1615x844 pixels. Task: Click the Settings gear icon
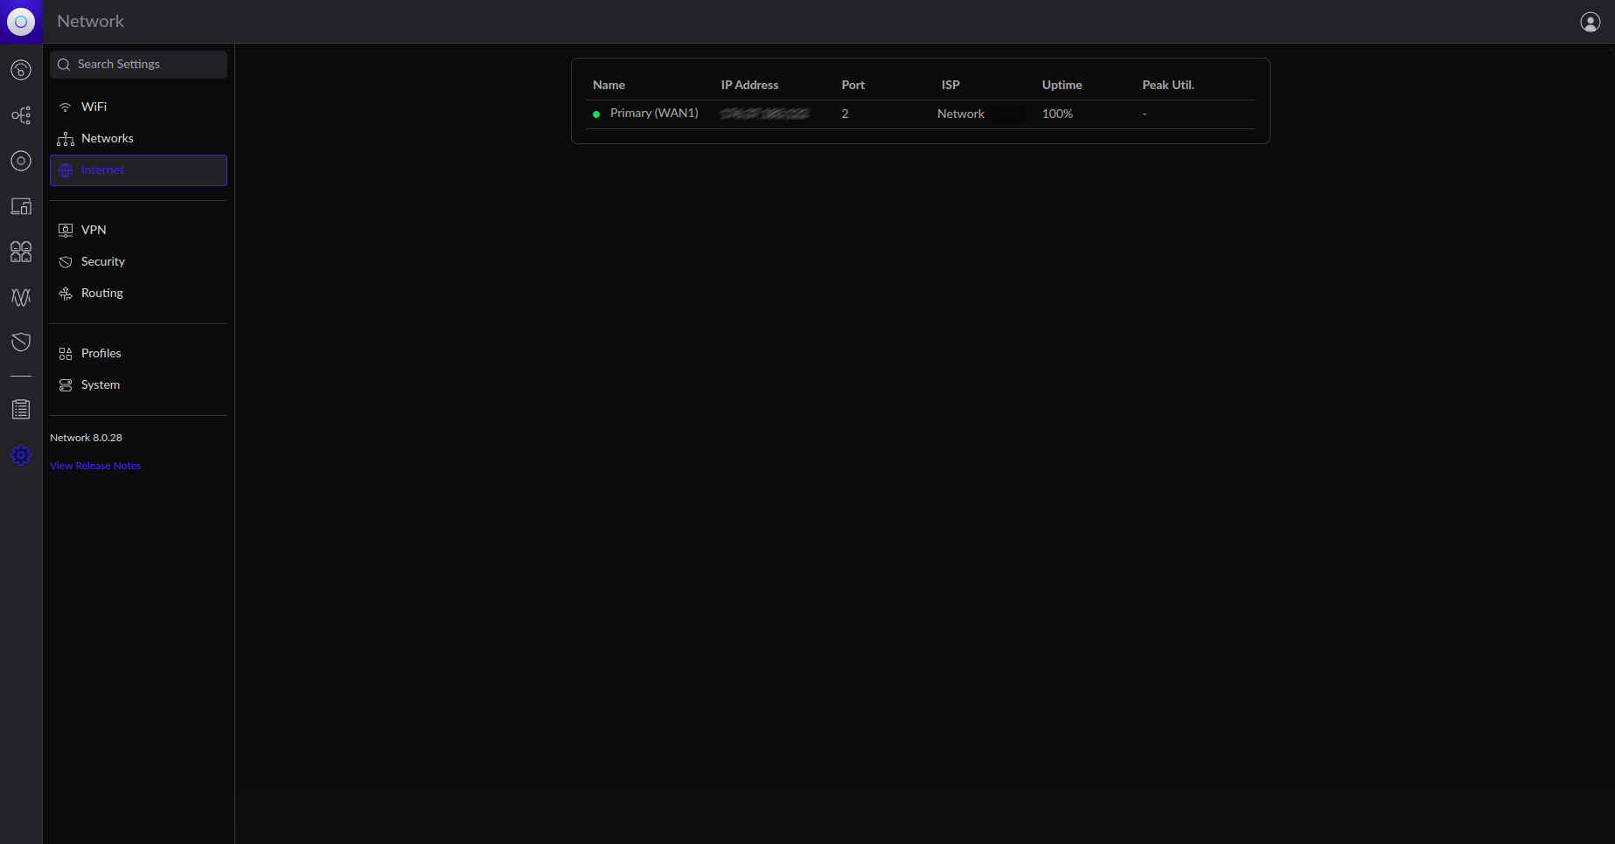coord(21,455)
